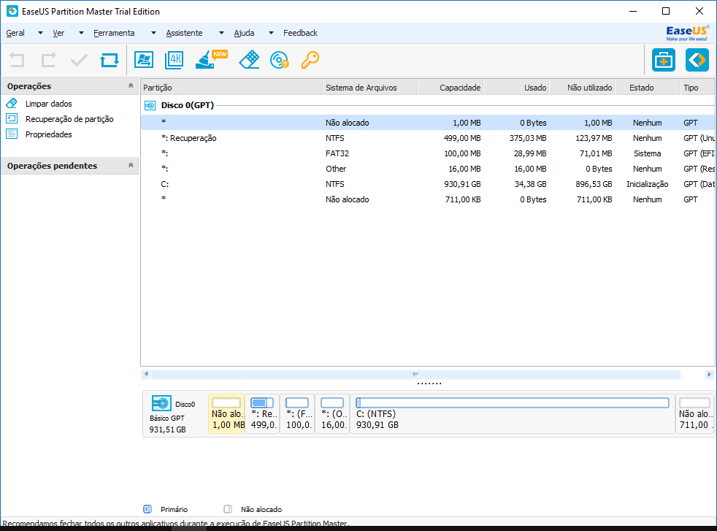The height and width of the screenshot is (531, 717).
Task: Open Propriedades in the operations panel
Action: coord(48,134)
